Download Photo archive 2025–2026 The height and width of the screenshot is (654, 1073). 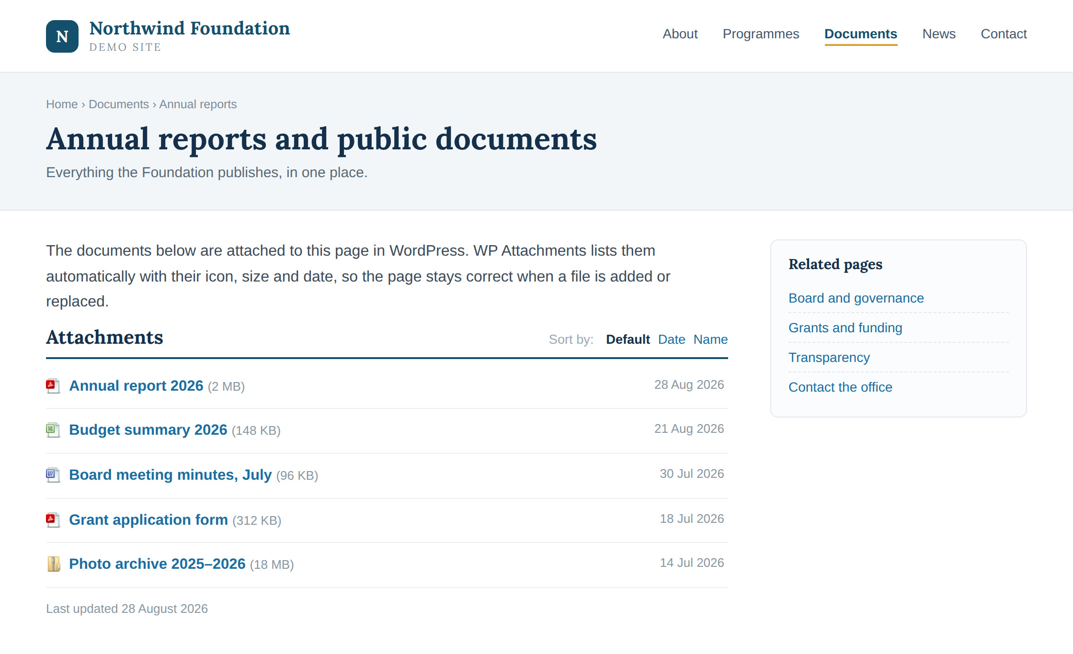(157, 564)
